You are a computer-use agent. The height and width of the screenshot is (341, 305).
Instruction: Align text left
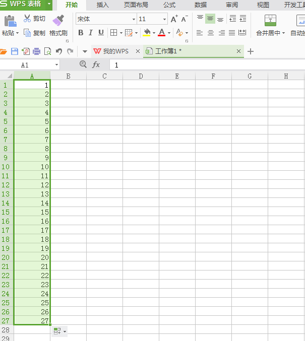200,33
